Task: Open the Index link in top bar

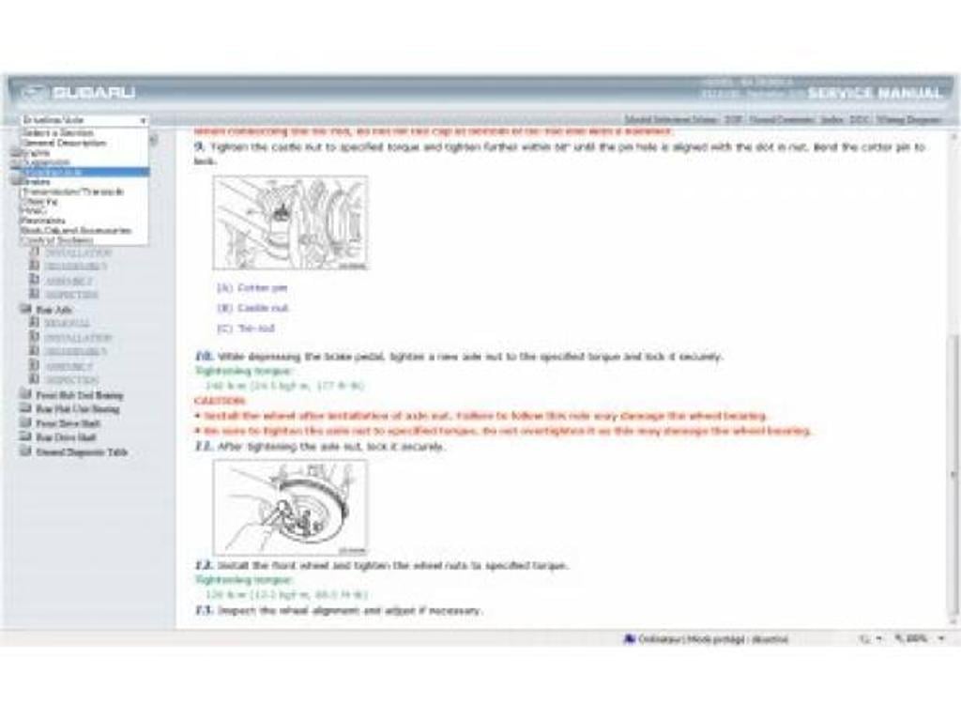Action: (x=831, y=121)
